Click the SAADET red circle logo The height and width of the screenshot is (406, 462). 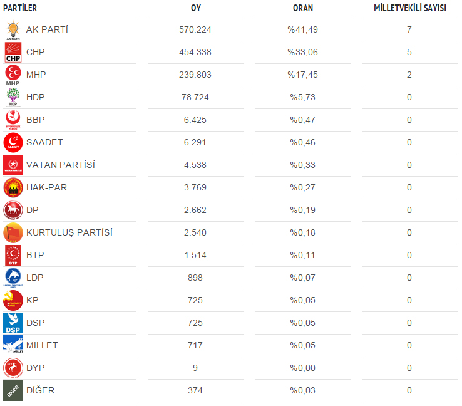pos(13,143)
